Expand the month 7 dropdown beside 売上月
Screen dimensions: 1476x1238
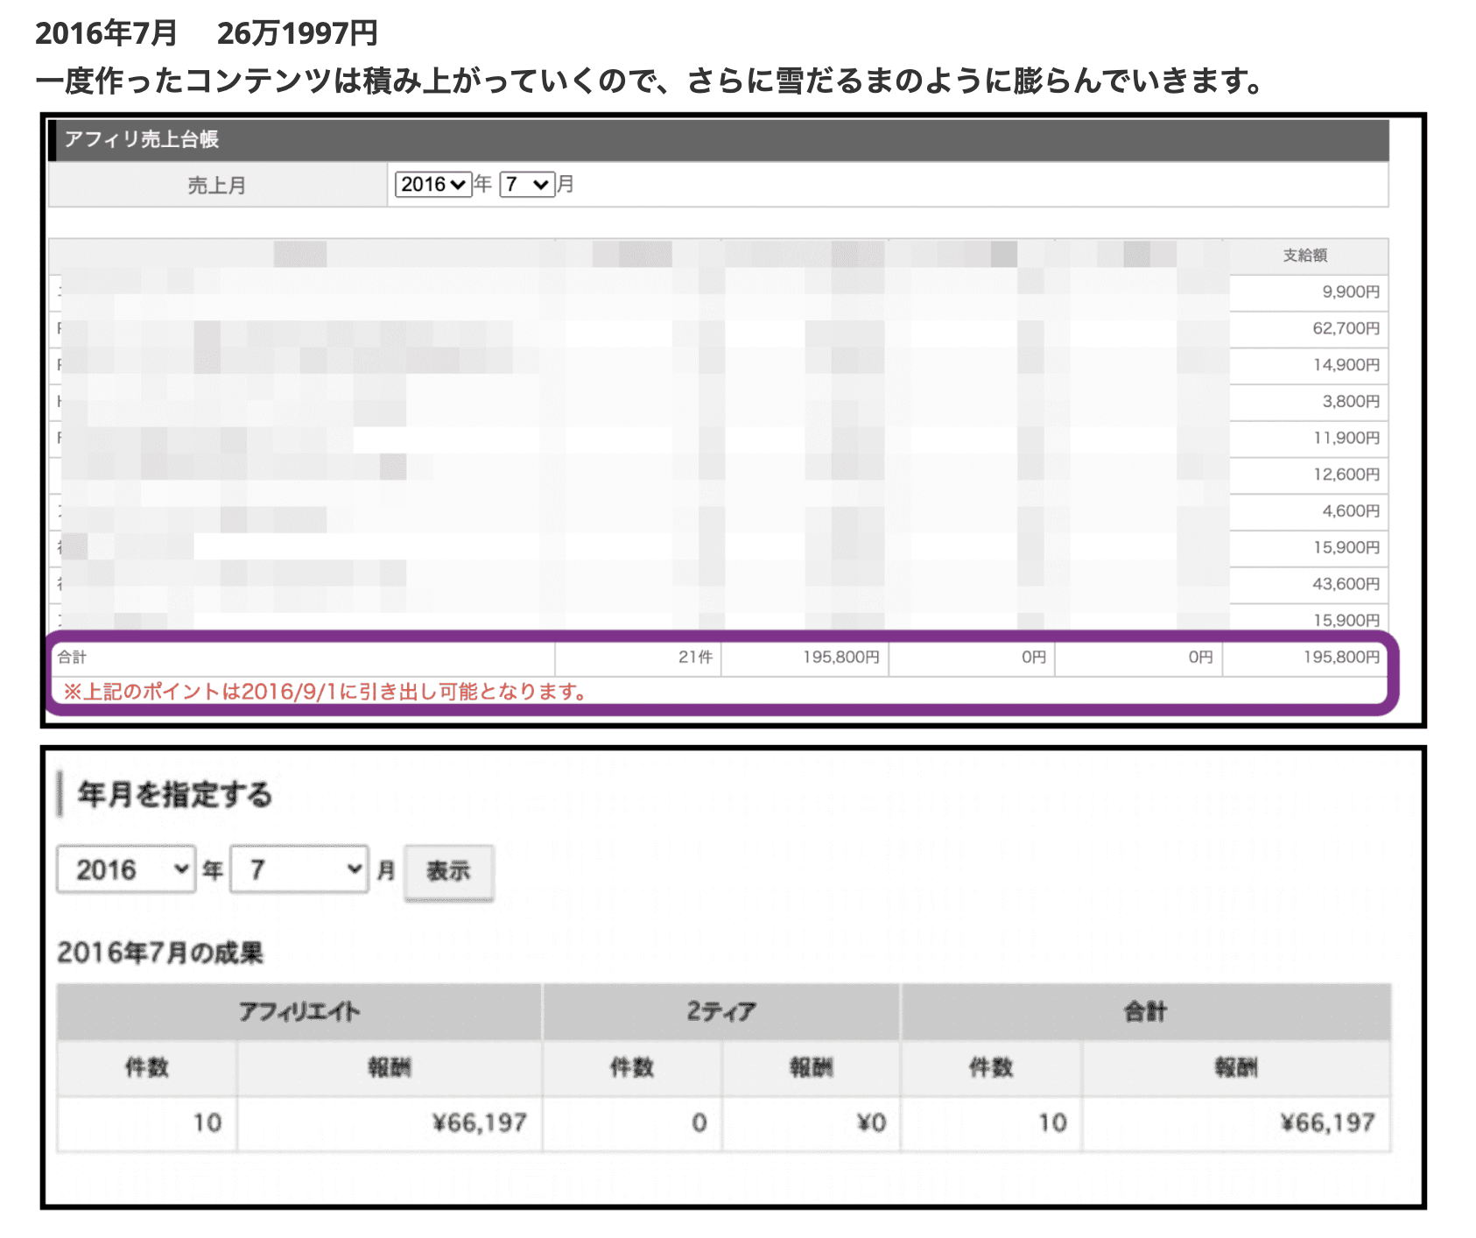point(526,185)
